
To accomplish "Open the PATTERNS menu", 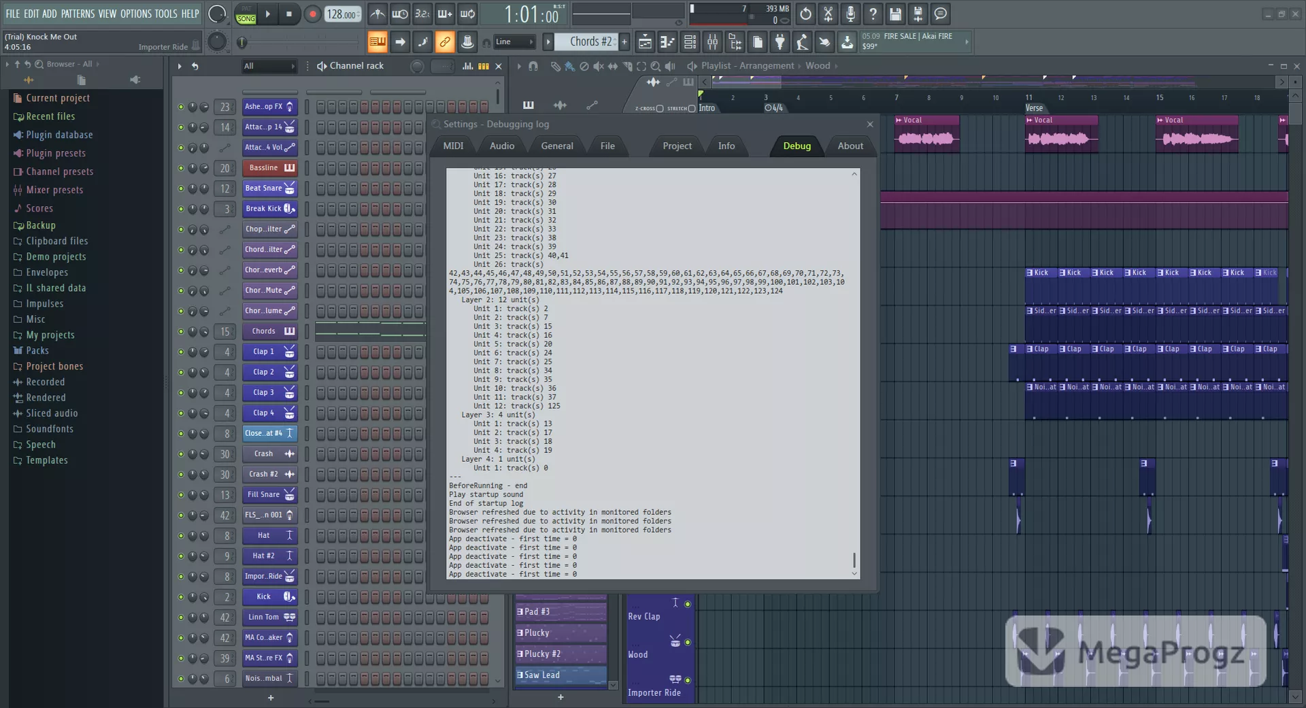I will (78, 14).
